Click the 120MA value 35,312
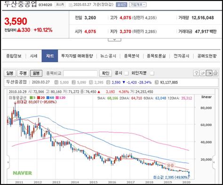This screenshot has width=223, height=185. 187,98
